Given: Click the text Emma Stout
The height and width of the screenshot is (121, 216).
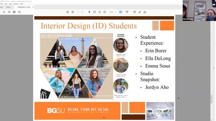Looking at the screenshot, I should click(x=158, y=66).
